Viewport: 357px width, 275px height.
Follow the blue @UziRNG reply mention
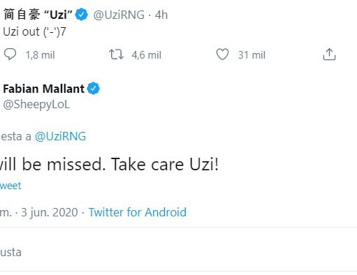(x=60, y=136)
